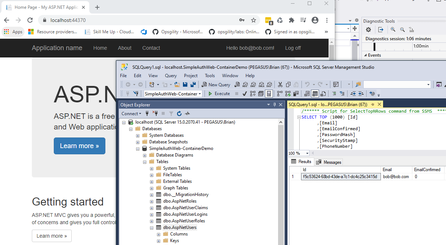Click the bob@bob.com cell in results grid
The image size is (446, 245).
coord(396,177)
